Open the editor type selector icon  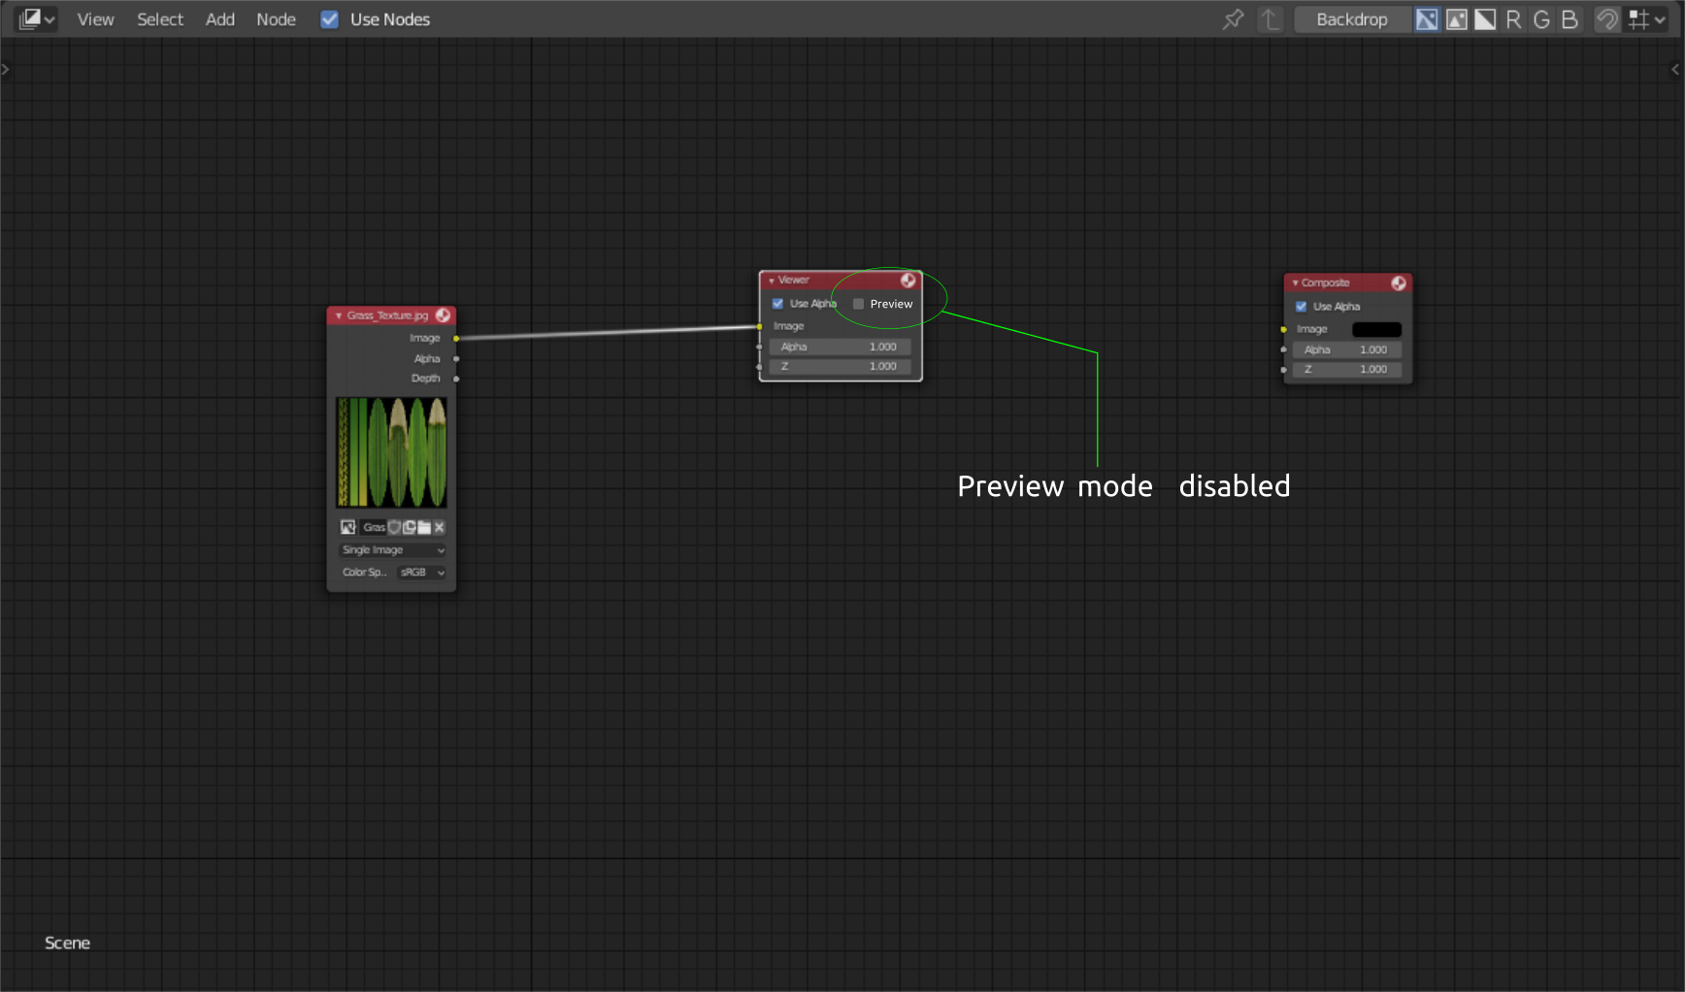click(37, 18)
